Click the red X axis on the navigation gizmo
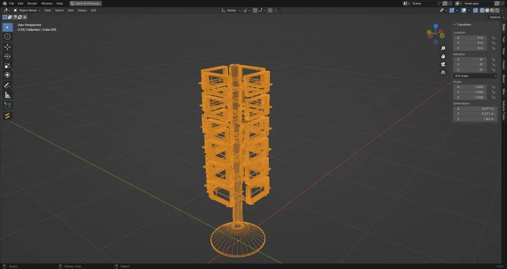 tap(442, 32)
